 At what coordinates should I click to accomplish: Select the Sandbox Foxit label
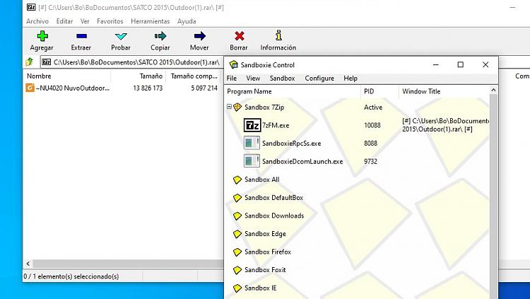[x=265, y=270]
